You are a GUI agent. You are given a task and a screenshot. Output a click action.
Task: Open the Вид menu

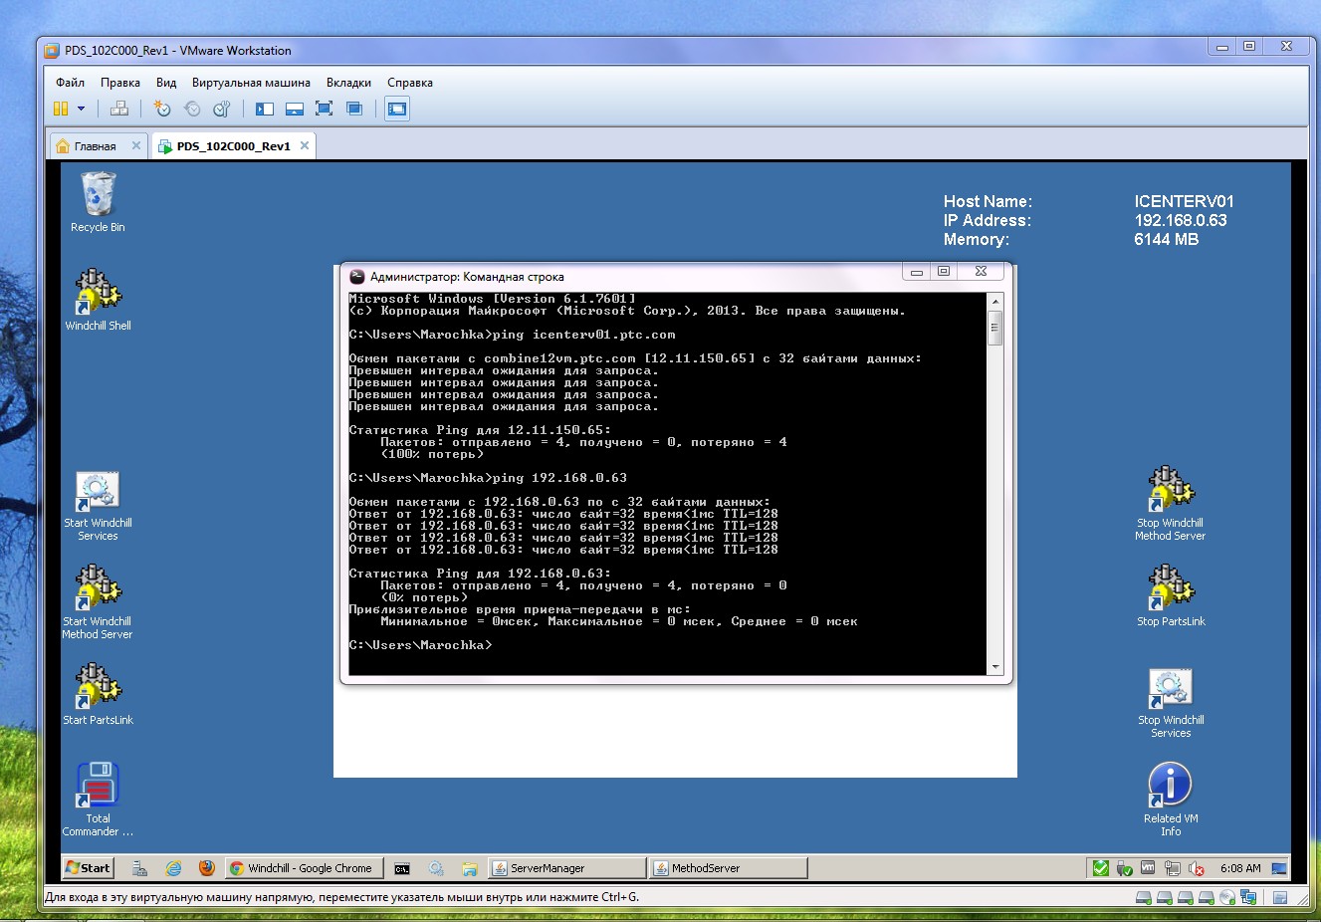pos(166,83)
